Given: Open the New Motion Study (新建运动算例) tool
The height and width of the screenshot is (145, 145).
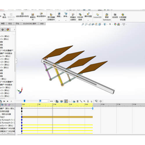Looking at the screenshot, I should click(x=73, y=17).
